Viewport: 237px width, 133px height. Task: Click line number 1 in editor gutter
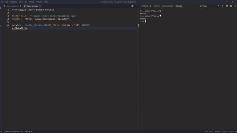[x=8, y=10]
